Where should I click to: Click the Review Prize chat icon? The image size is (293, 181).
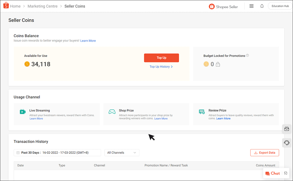click(x=202, y=112)
